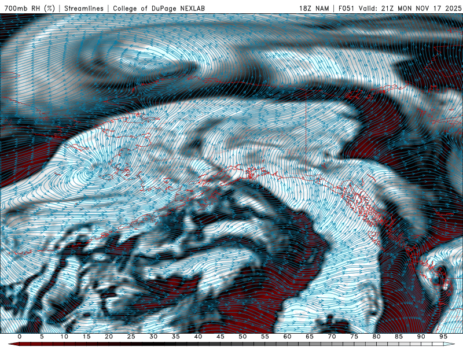Click the '25' colorbar tick label
This screenshot has width=463, height=347.
131,337
